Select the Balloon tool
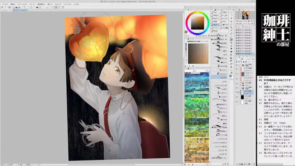This screenshot has width=295, height=166. (x=231, y=70)
